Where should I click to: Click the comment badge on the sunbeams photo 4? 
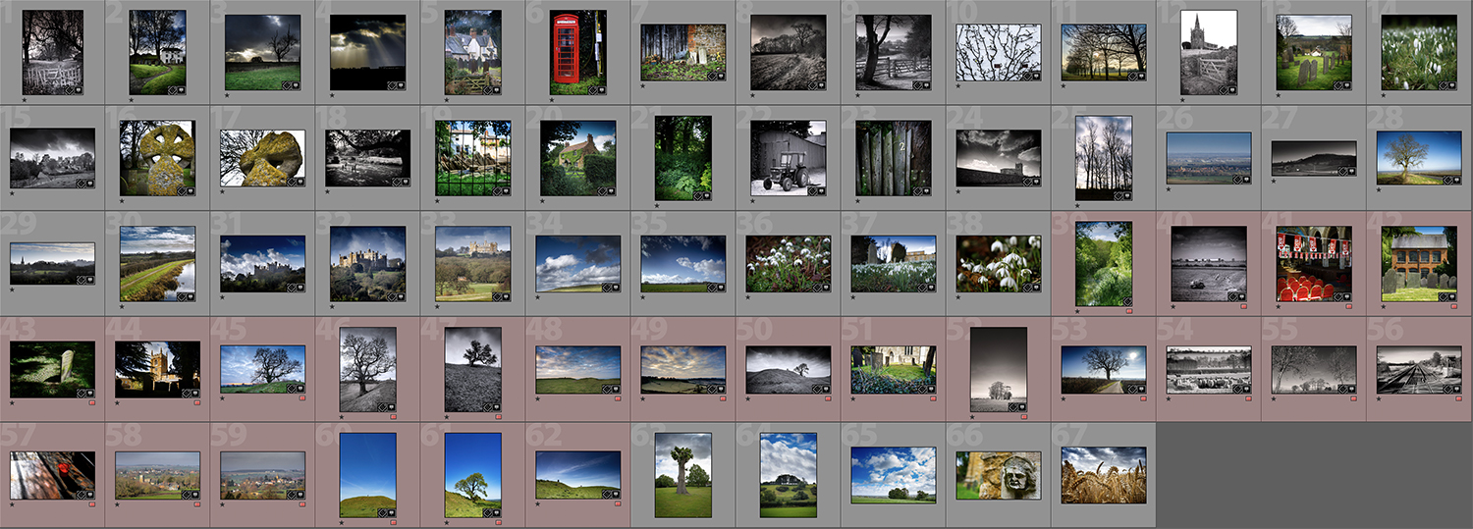401,86
